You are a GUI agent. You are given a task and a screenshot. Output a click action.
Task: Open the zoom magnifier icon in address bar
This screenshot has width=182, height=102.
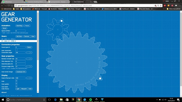point(158,5)
